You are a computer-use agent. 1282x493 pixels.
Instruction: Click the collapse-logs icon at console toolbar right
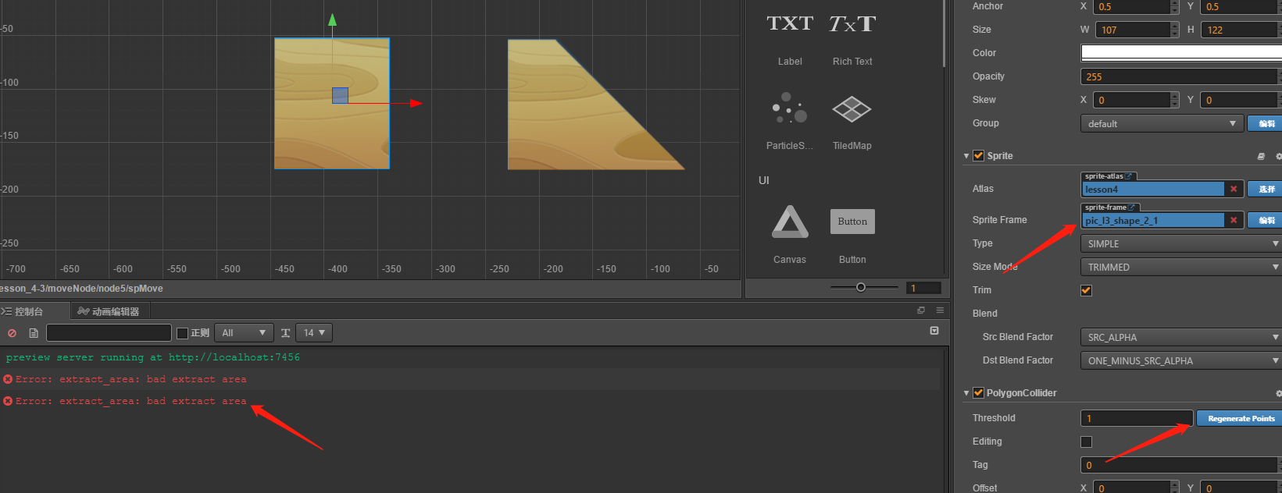tap(934, 331)
